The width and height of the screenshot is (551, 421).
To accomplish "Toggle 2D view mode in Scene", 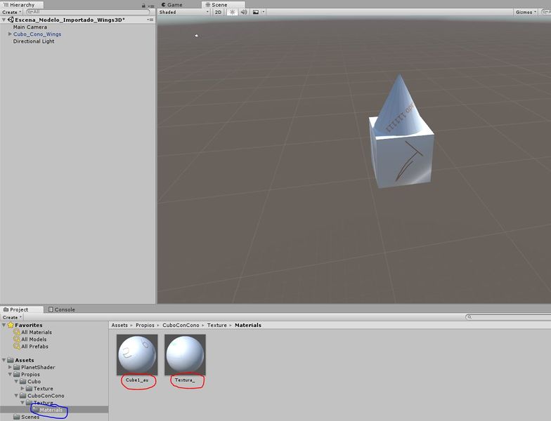I will pos(219,12).
